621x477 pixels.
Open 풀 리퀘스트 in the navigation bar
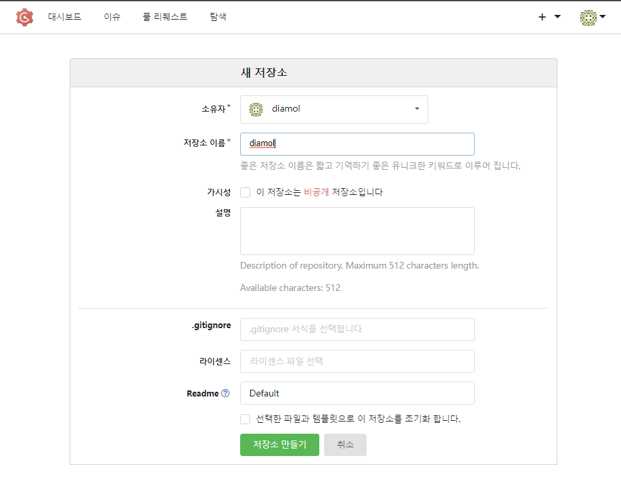point(165,17)
